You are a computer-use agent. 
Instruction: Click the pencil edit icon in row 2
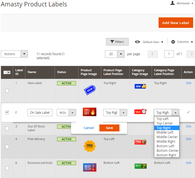point(188,112)
